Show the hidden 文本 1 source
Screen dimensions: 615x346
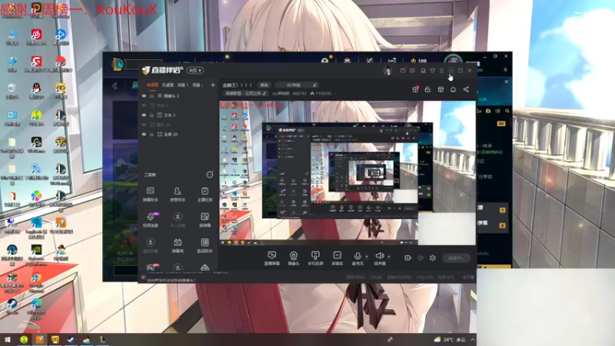[144, 105]
